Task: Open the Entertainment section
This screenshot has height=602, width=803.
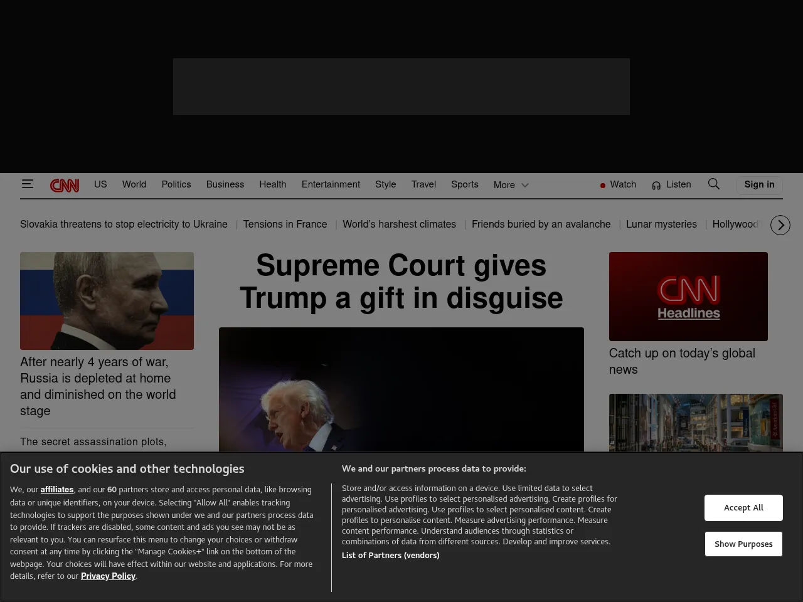Action: 331,184
